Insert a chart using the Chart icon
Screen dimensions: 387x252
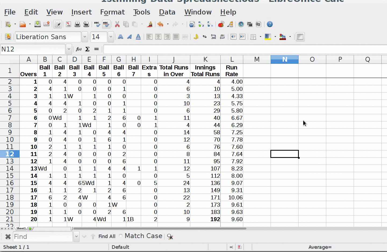coord(221,24)
